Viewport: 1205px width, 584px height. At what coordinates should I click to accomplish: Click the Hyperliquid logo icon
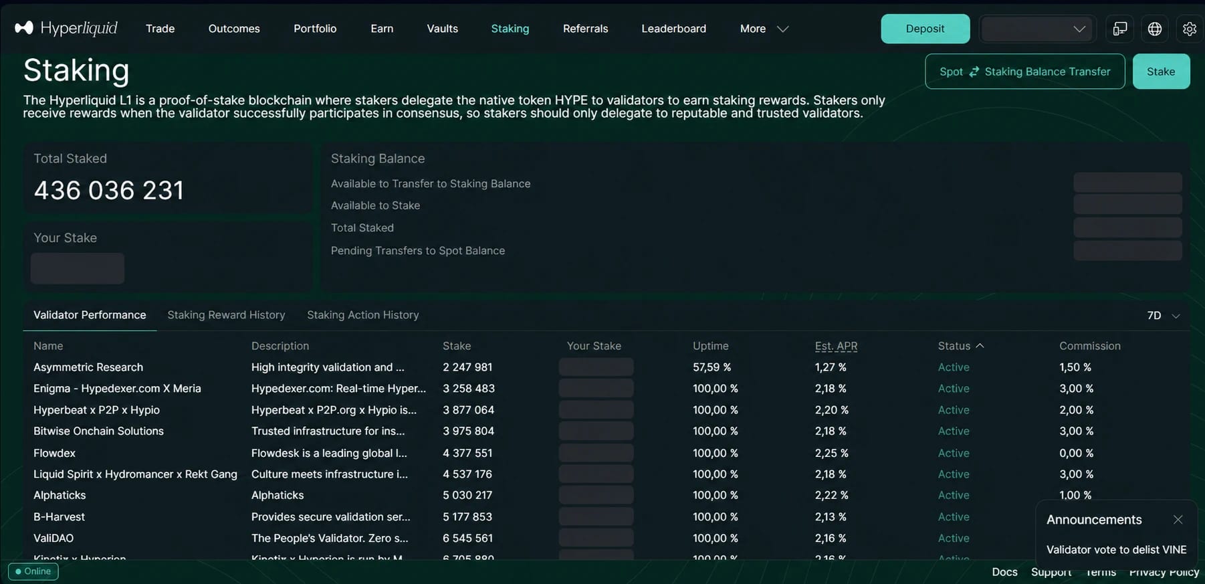point(24,28)
